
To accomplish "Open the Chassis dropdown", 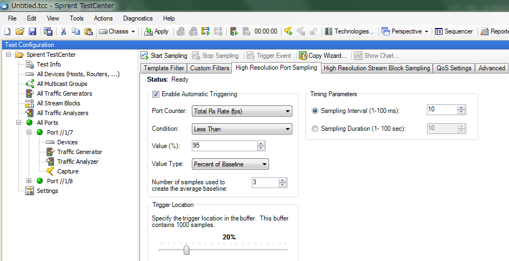I will click(x=117, y=31).
